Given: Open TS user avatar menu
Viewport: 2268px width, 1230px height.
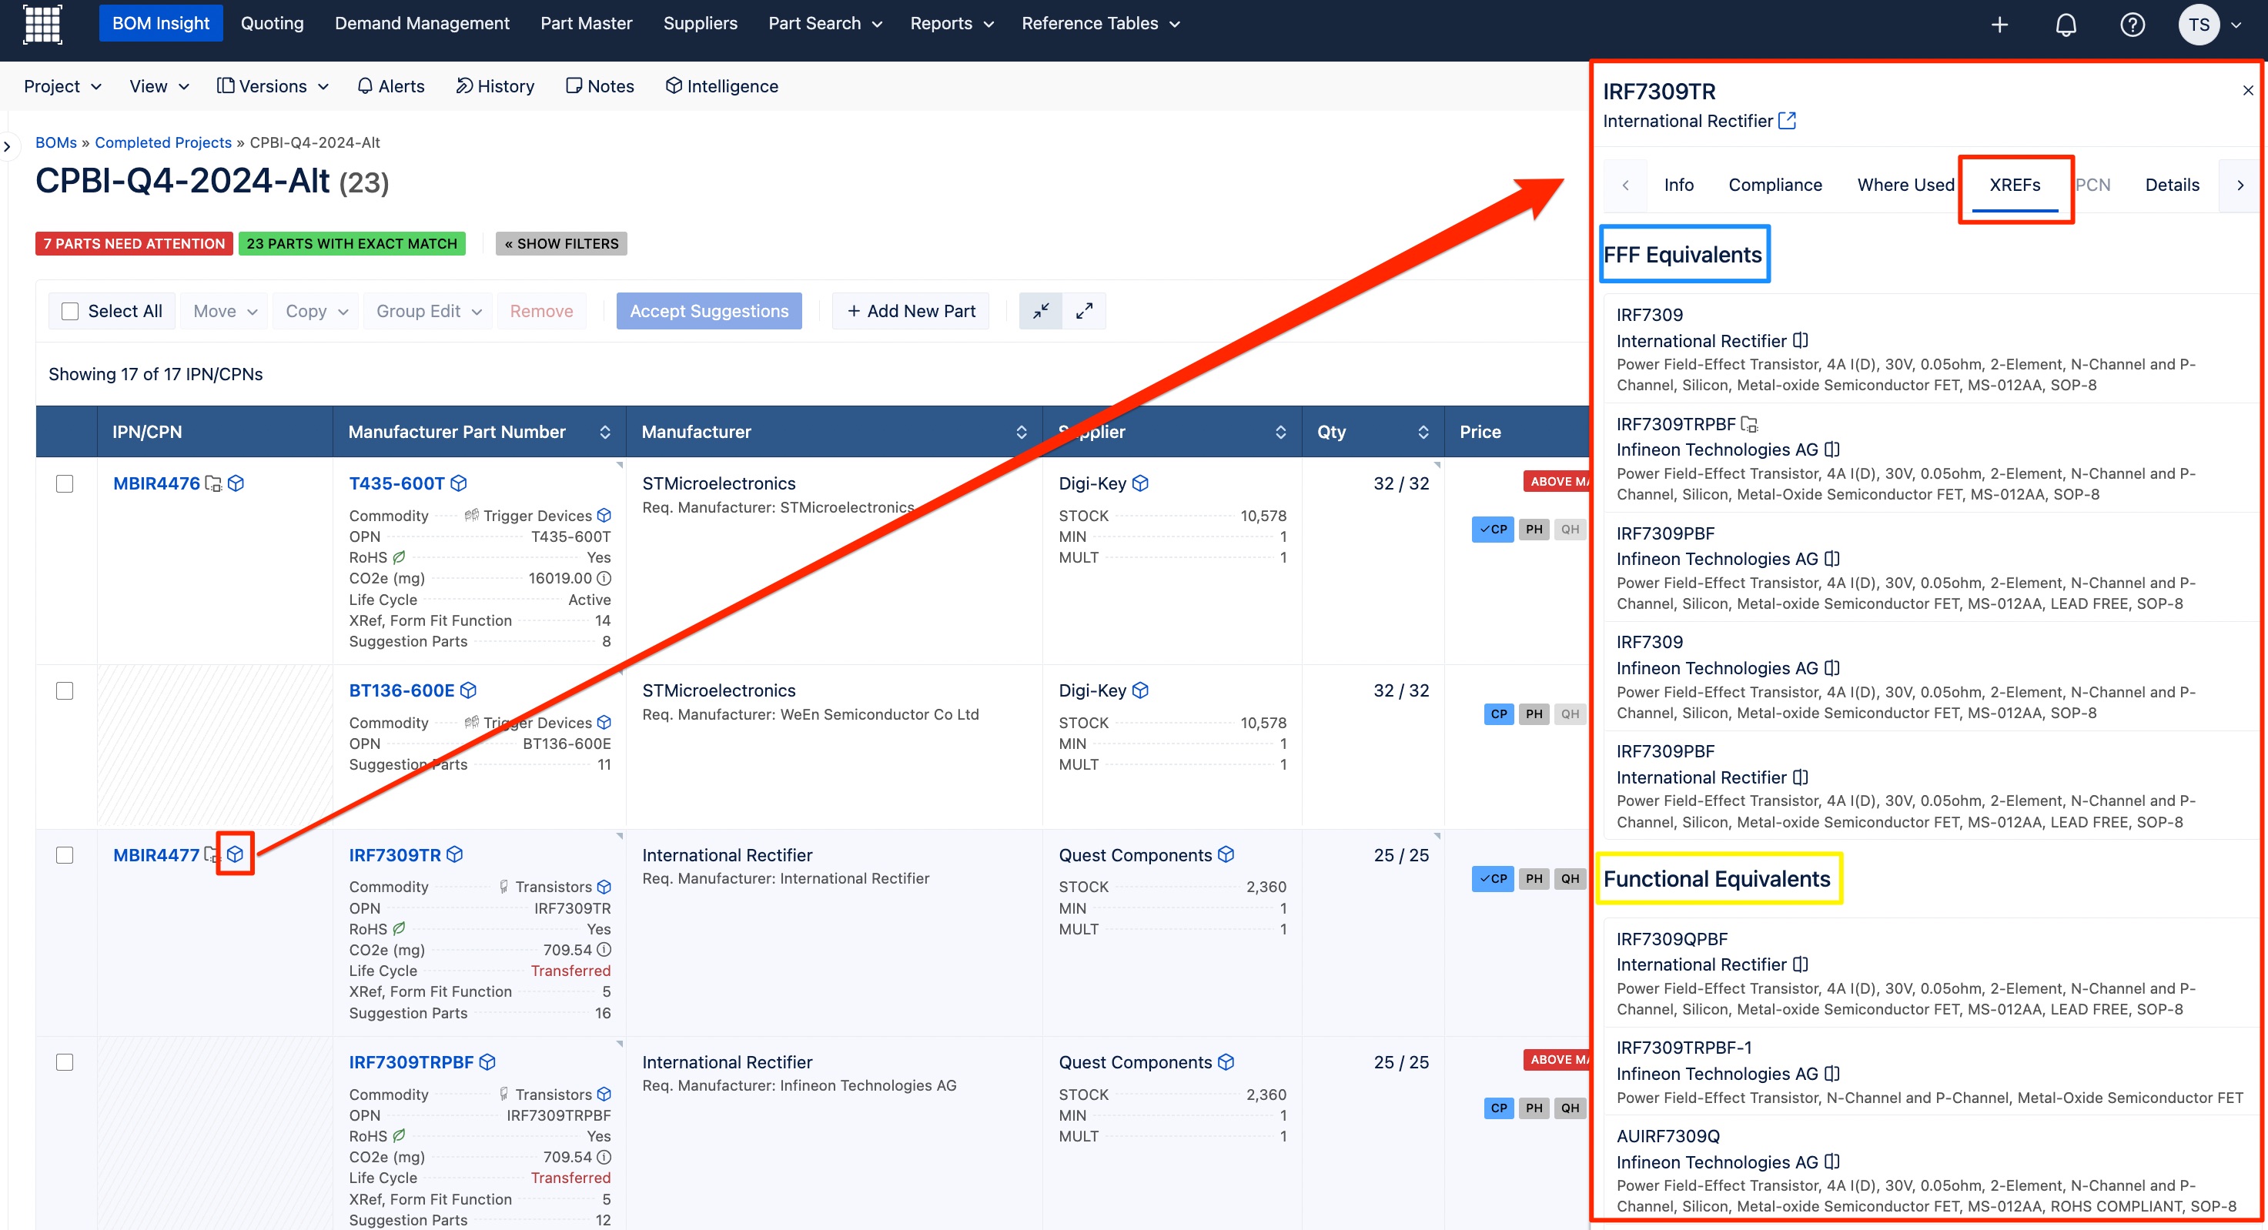Looking at the screenshot, I should tap(2209, 25).
